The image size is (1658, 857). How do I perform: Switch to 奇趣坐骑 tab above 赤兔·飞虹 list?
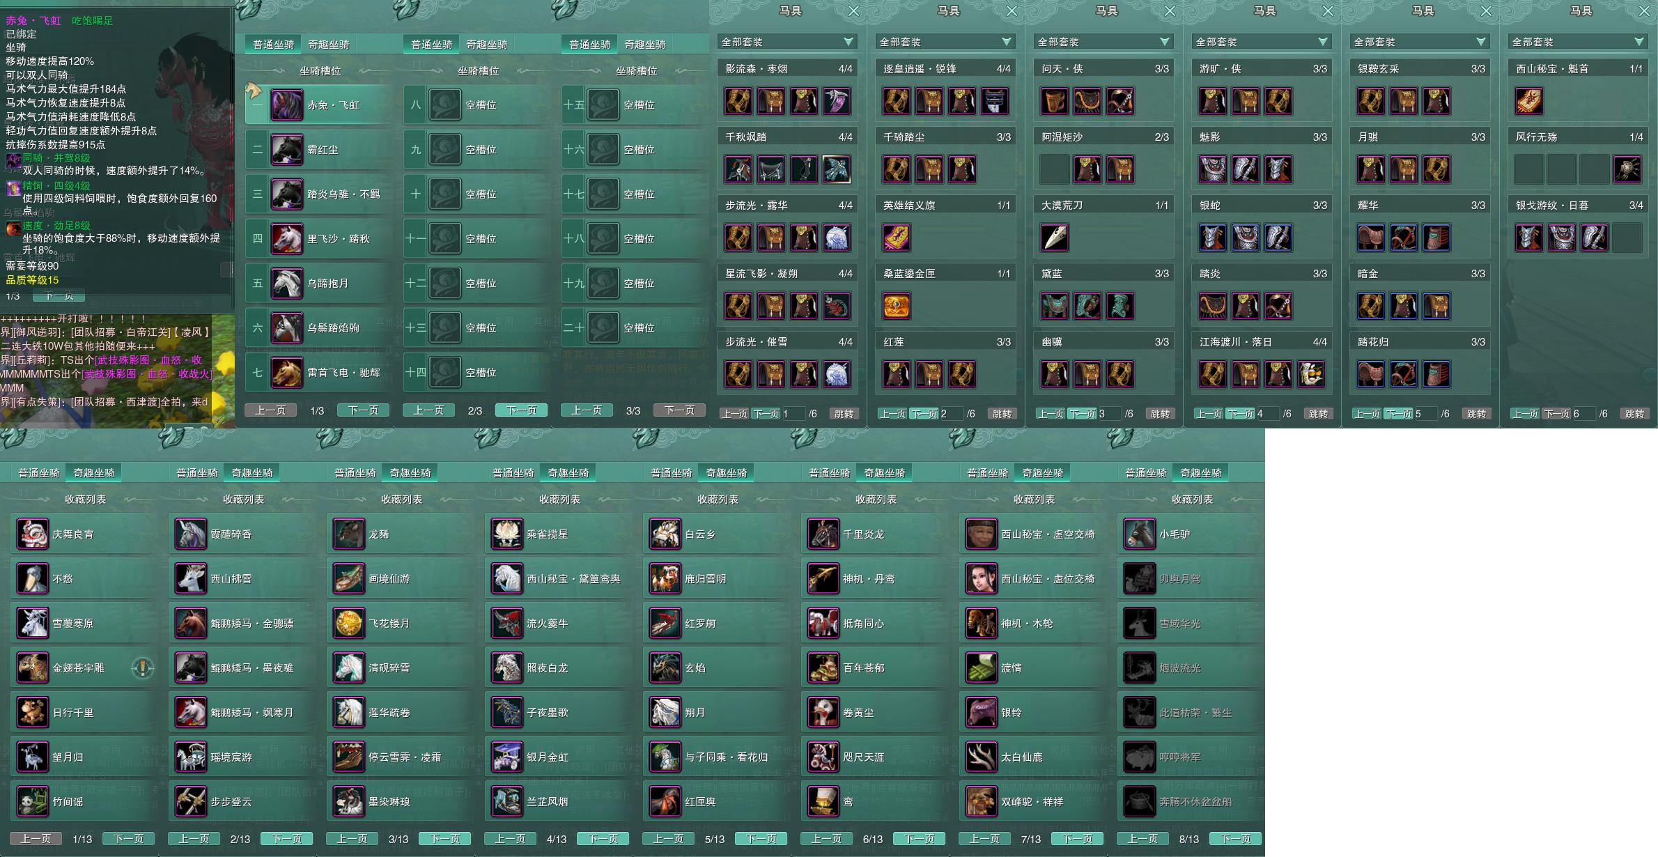click(x=329, y=45)
